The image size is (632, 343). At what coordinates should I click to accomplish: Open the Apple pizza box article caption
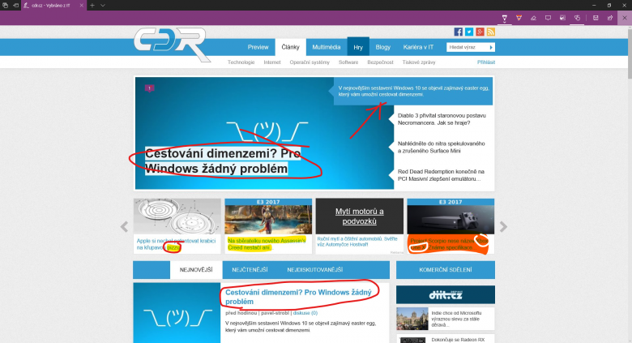click(x=176, y=244)
